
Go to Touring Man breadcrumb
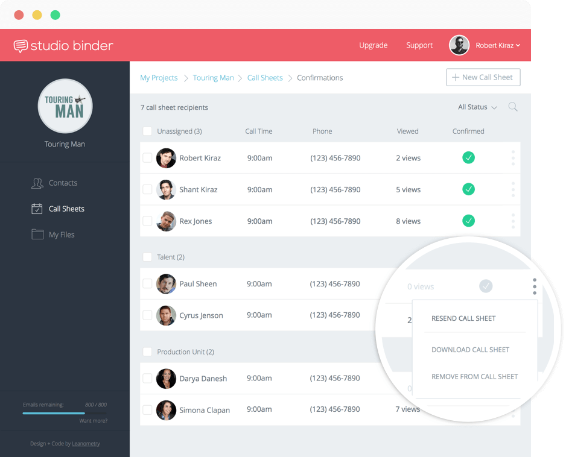coord(214,78)
